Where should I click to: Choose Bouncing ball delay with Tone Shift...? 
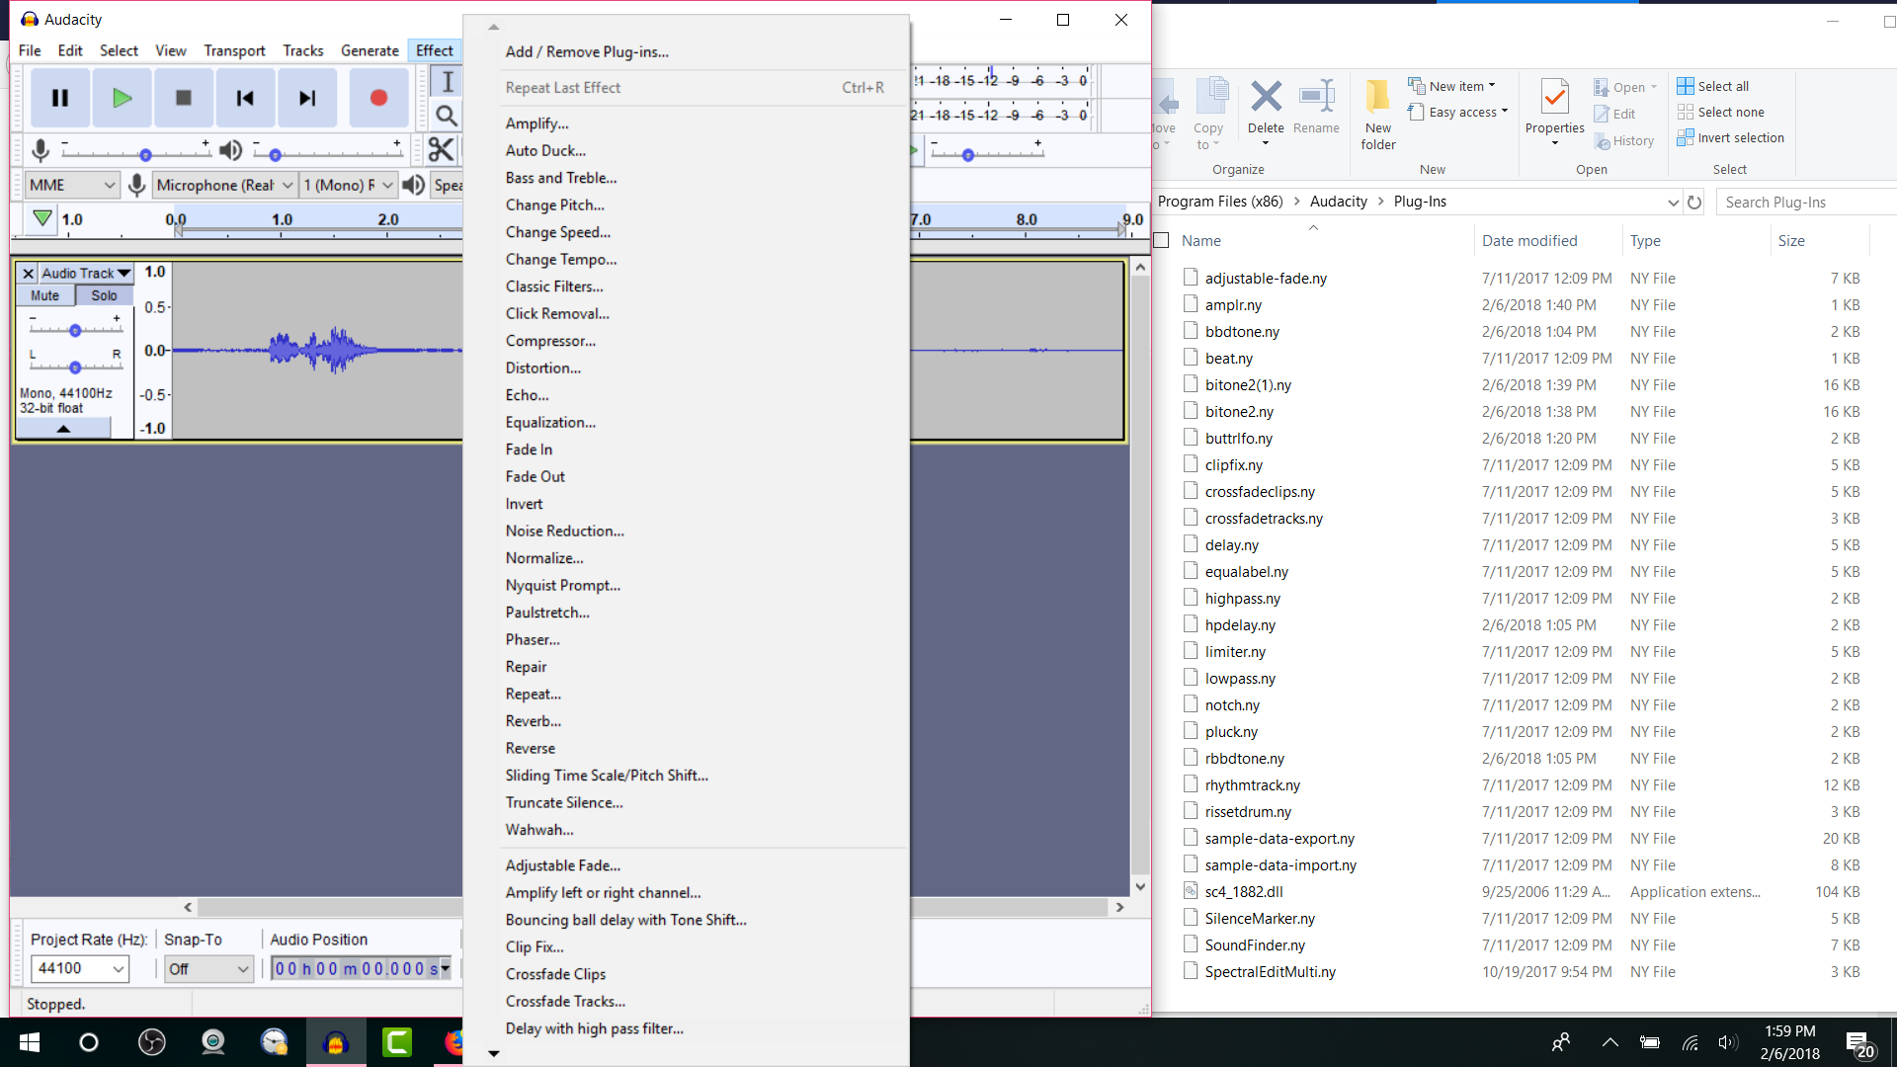click(625, 920)
